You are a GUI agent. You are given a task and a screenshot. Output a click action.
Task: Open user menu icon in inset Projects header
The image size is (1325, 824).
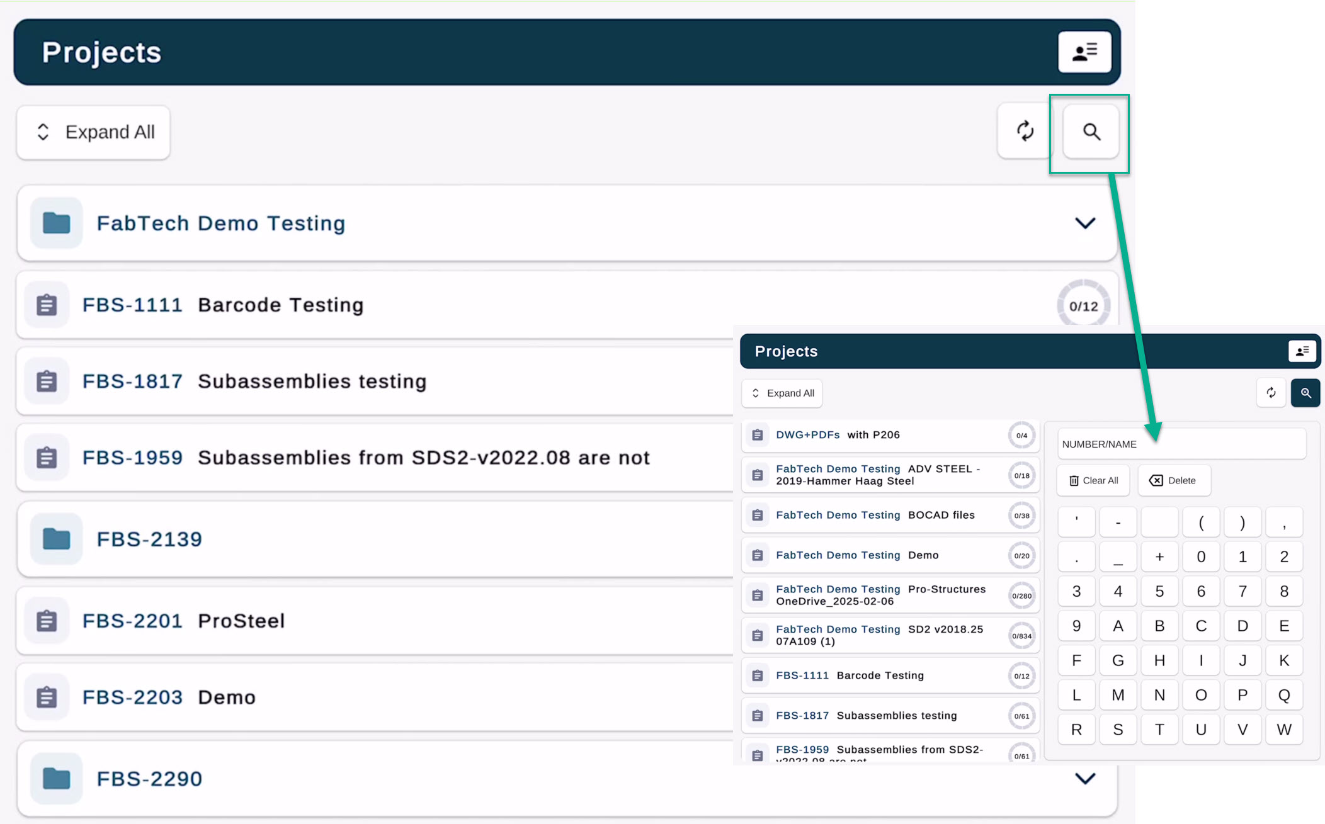coord(1301,351)
